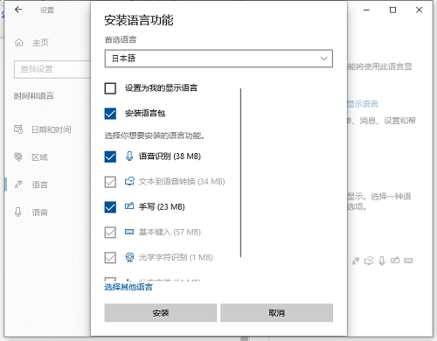Image resolution: width=437 pixels, height=341 pixels.
Task: Open 区域 settings page
Action: [39, 157]
